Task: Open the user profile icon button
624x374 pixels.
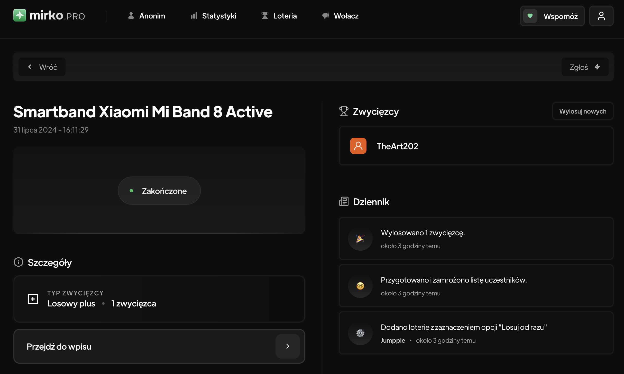Action: point(601,16)
